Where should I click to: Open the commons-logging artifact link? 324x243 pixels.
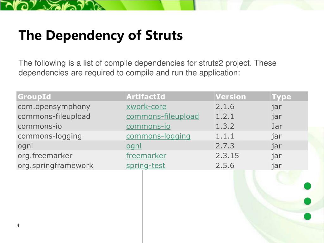[158, 136]
